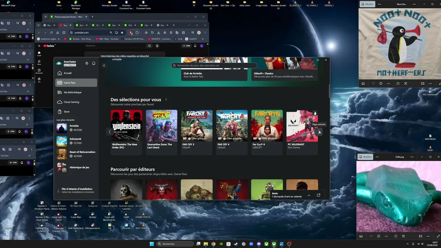Open Fortnite from Xbox recent games list
This screenshot has width=441, height=248.
76,128
